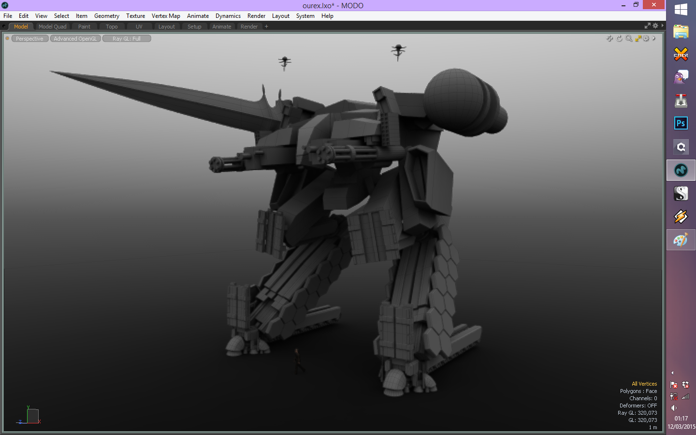Click the layout fullscreen arrows icon
This screenshot has height=435, width=696.
(647, 26)
